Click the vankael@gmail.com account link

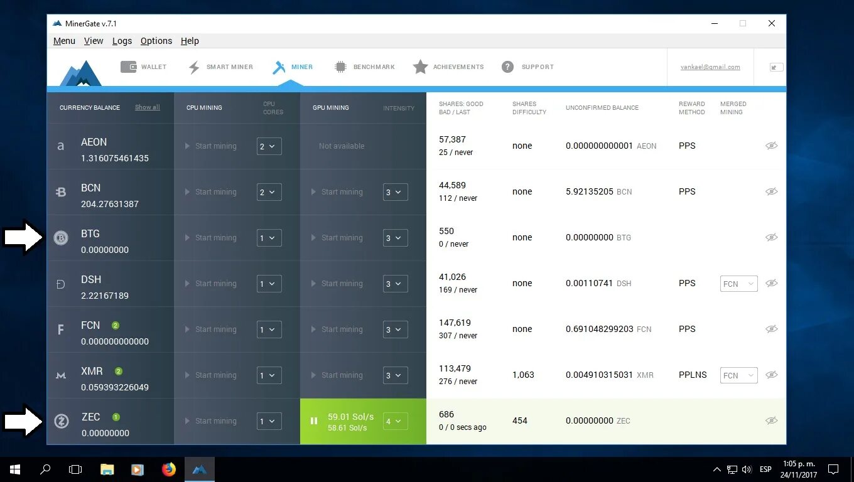[710, 67]
